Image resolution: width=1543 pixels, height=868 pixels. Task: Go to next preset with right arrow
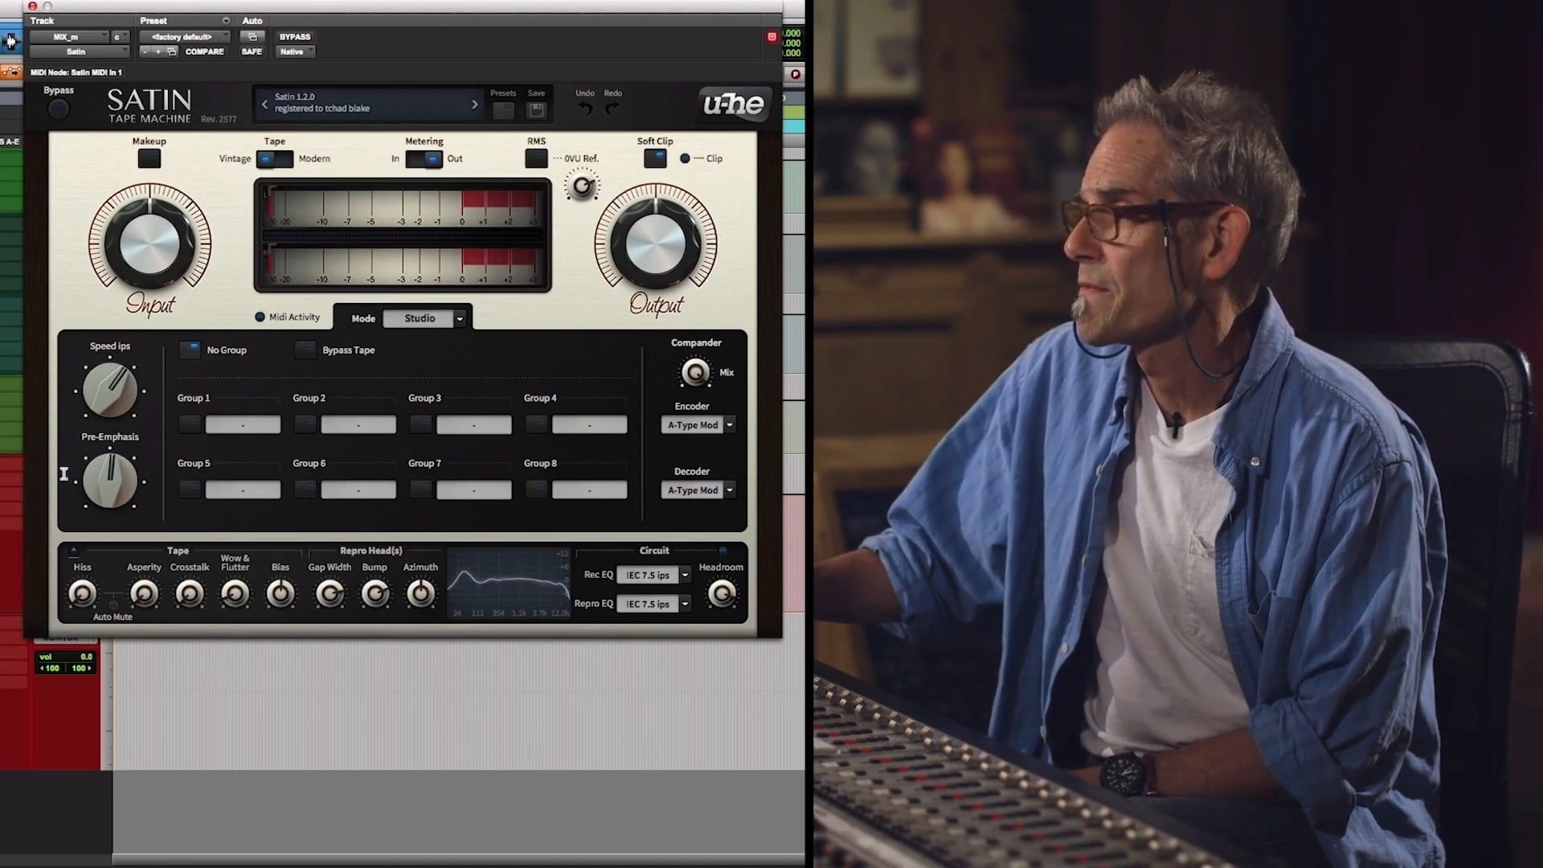475,104
